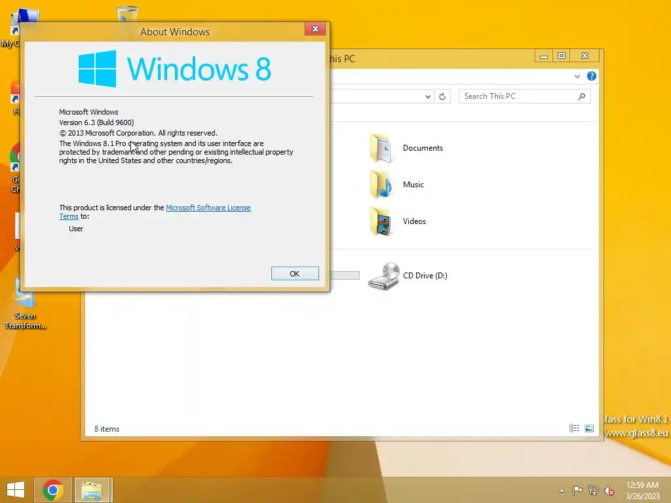Close the This PC window
The height and width of the screenshot is (503, 671).
pyautogui.click(x=585, y=56)
